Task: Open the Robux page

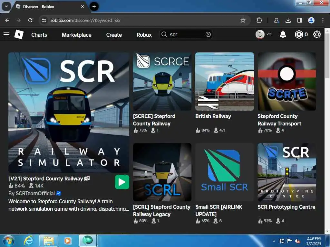Action: (x=144, y=35)
